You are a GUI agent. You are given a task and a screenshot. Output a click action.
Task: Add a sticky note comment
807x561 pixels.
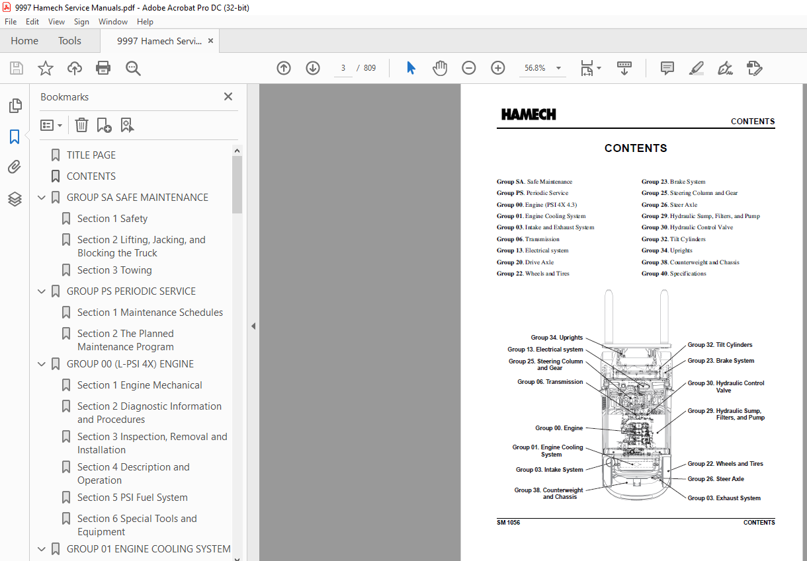[667, 68]
